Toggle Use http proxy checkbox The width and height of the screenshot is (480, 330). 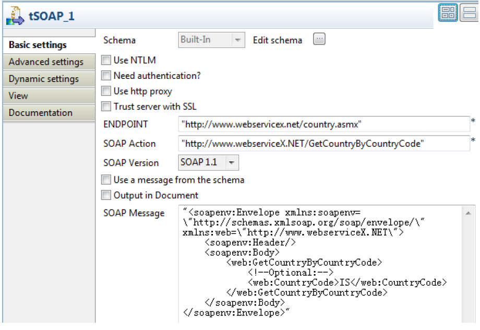pos(106,91)
